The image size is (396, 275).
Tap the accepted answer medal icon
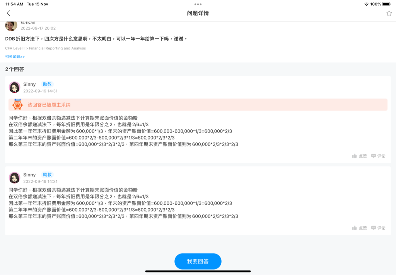tap(17, 105)
